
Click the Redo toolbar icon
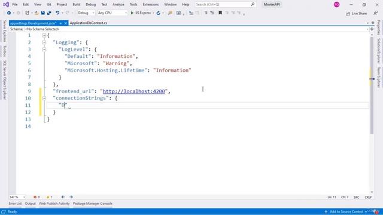(x=68, y=13)
